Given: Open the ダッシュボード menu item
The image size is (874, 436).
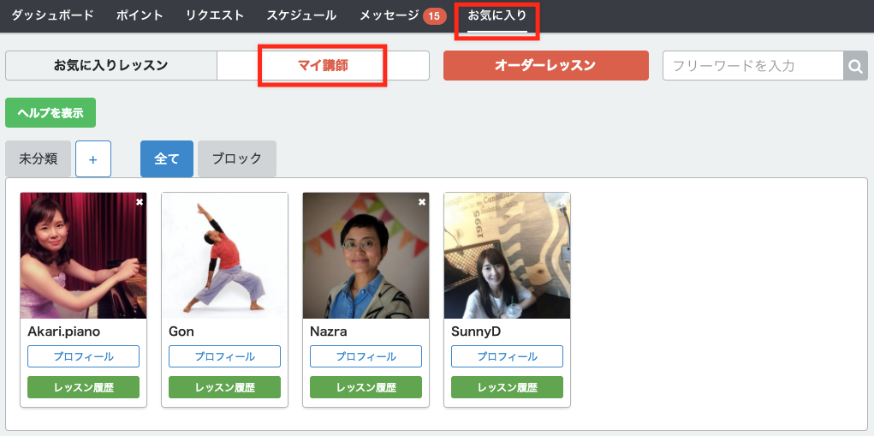Looking at the screenshot, I should (52, 15).
